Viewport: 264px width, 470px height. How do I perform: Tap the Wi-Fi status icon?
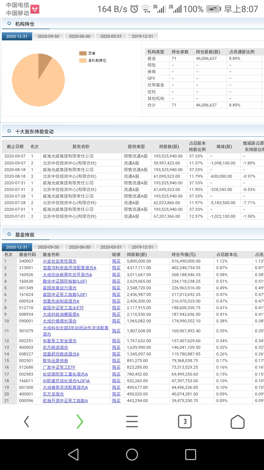pyautogui.click(x=146, y=9)
